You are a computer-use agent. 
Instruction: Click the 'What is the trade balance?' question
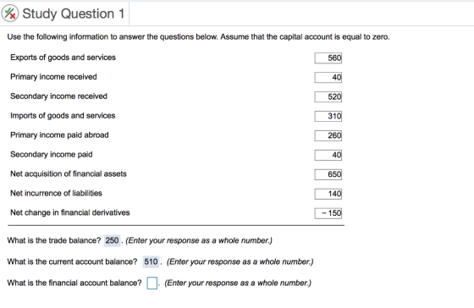(54, 240)
